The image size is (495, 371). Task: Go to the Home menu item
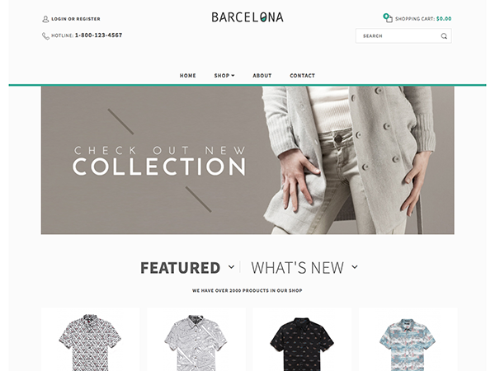coord(188,76)
